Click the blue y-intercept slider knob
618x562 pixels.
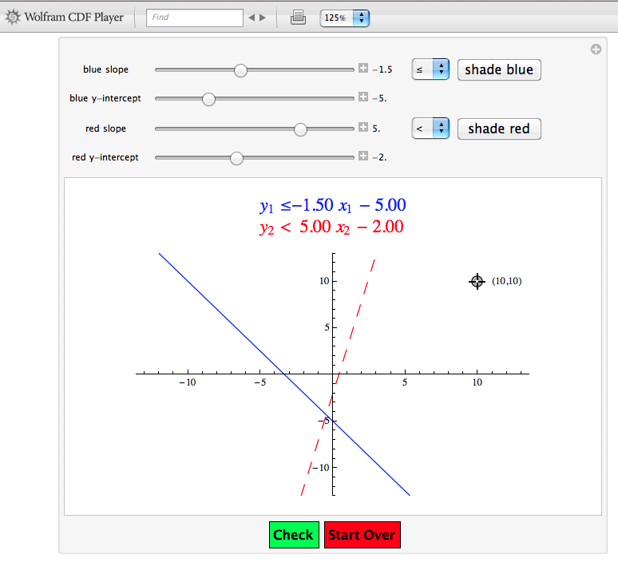208,99
